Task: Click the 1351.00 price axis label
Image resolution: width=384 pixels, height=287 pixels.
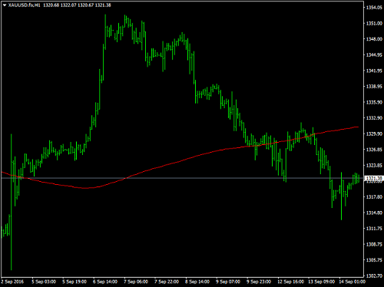Action: (374, 24)
